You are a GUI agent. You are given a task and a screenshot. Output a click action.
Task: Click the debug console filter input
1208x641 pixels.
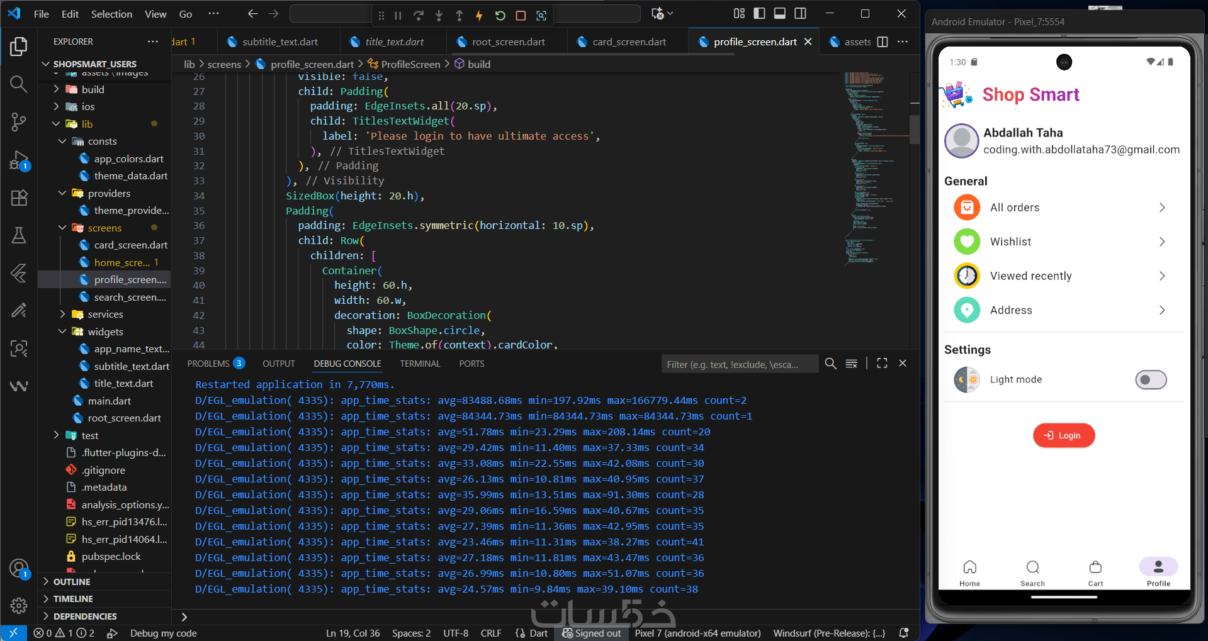pyautogui.click(x=739, y=364)
